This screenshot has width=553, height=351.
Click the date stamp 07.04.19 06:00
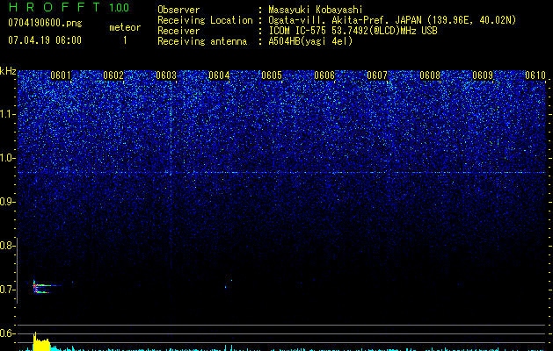45,40
